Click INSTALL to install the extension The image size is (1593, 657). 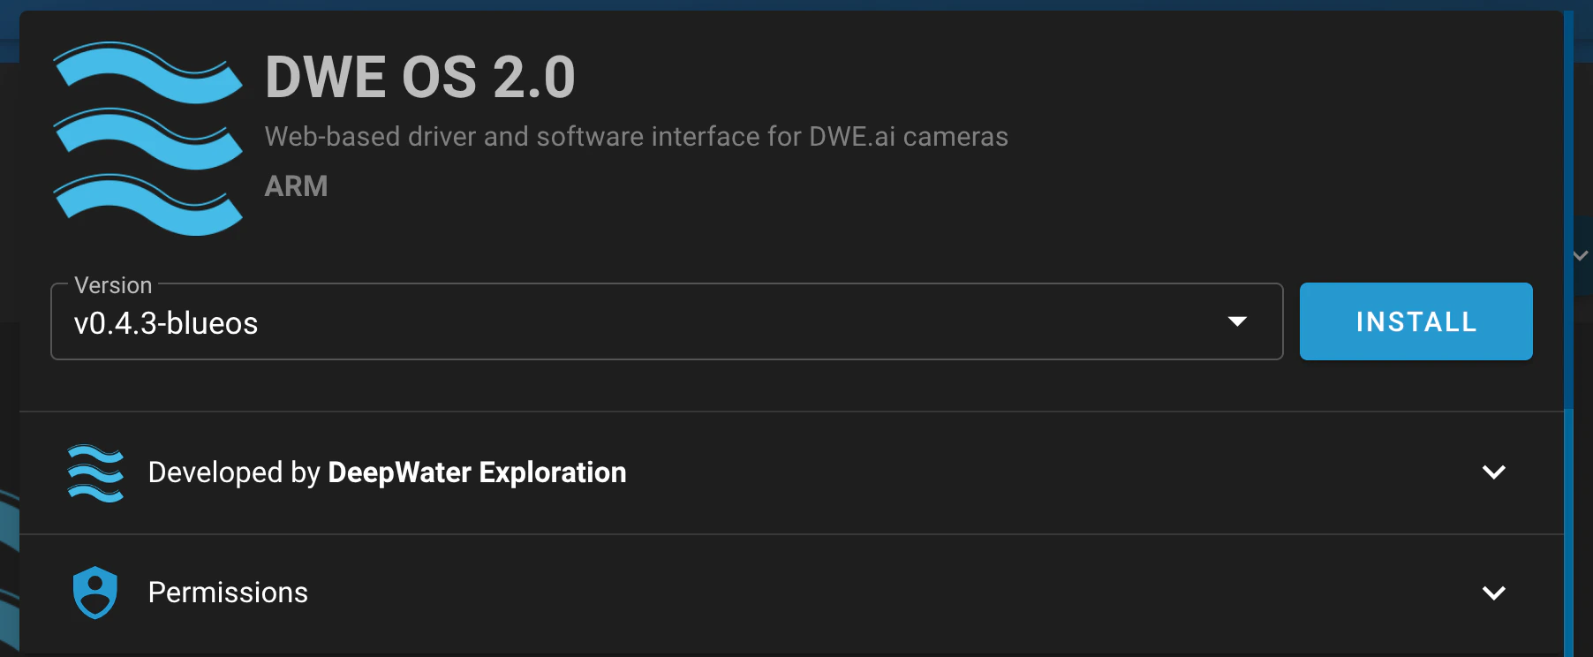tap(1416, 321)
